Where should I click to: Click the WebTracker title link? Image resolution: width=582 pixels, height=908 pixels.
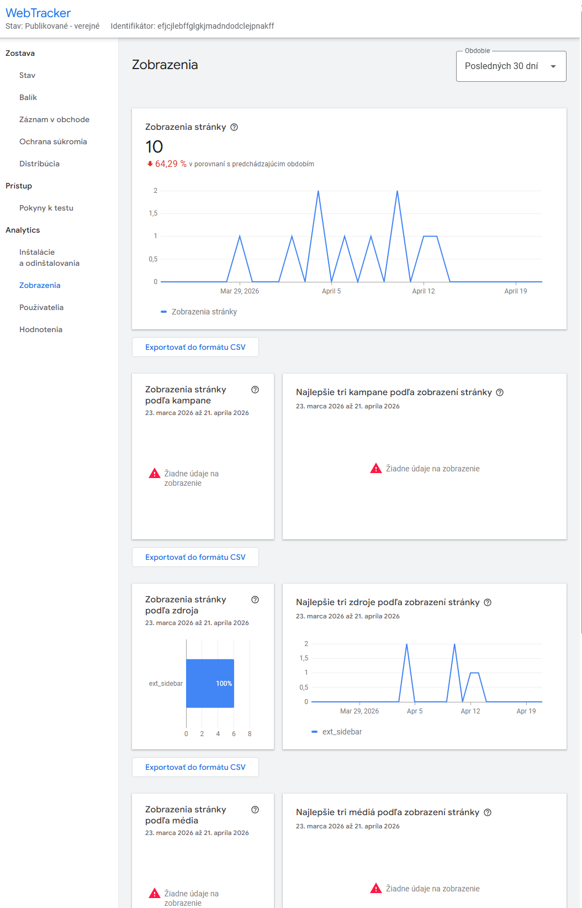click(38, 13)
